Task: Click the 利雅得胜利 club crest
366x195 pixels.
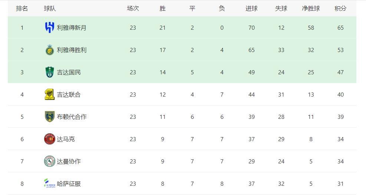Action: (x=49, y=50)
